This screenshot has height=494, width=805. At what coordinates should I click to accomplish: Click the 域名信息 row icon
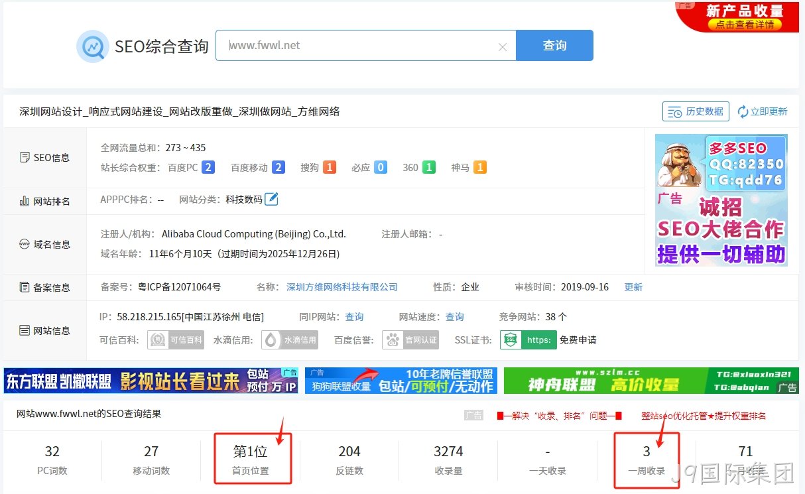coord(25,244)
